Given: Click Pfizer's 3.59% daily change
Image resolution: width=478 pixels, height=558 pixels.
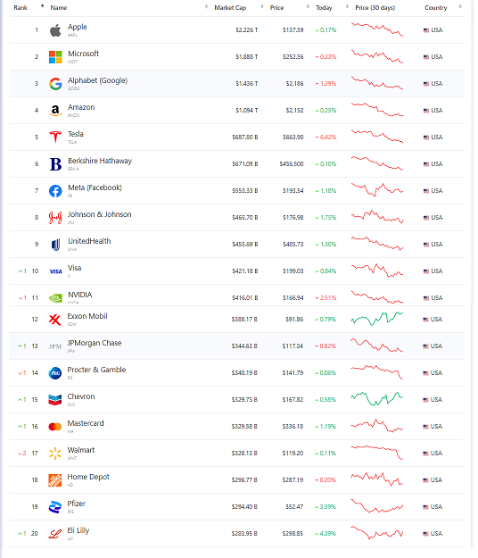Looking at the screenshot, I should click(x=326, y=507).
